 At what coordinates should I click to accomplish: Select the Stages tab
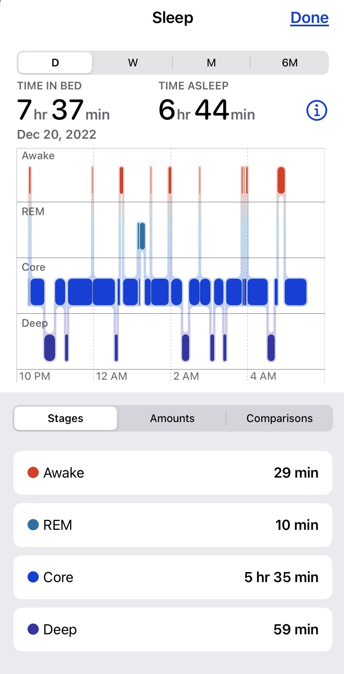[66, 418]
